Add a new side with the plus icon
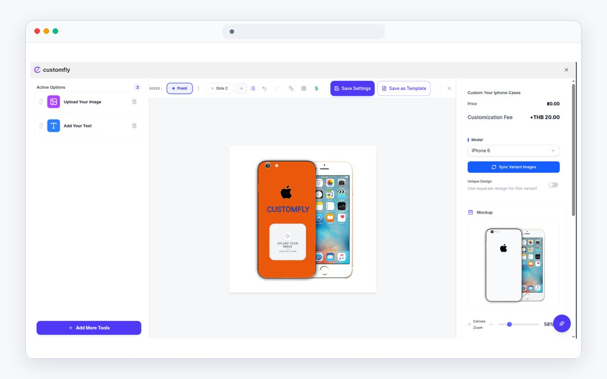This screenshot has height=379, width=607. click(x=242, y=88)
